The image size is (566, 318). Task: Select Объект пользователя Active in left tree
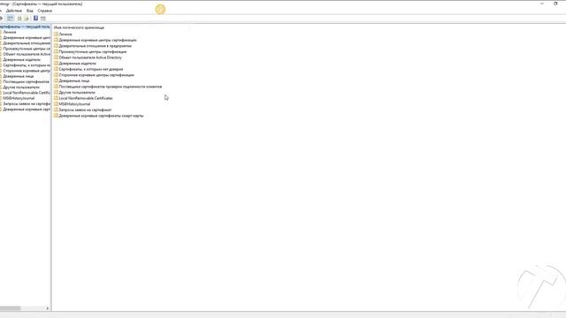[x=27, y=54]
